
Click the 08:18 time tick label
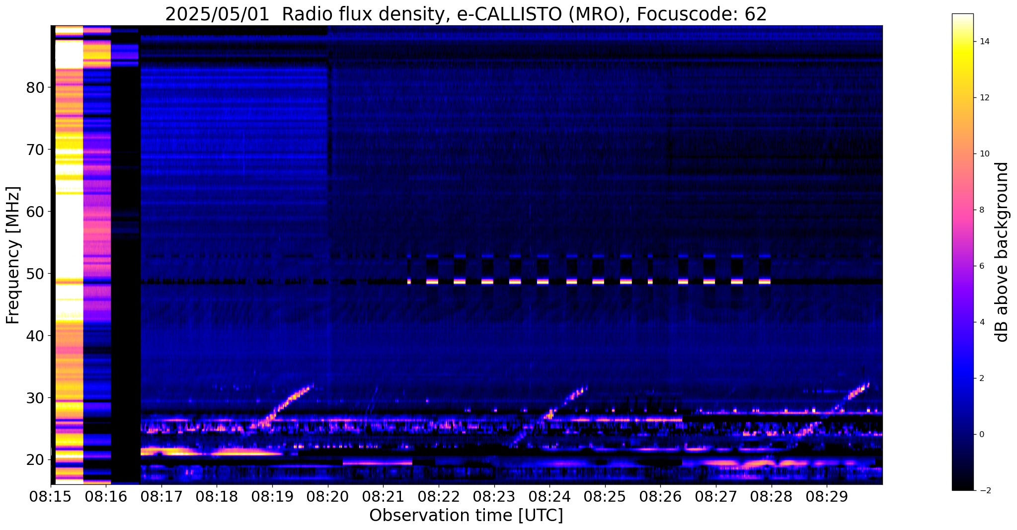217,497
